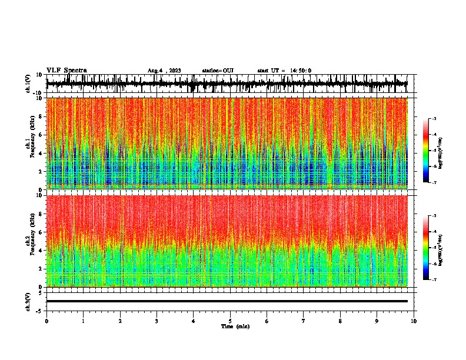
Task: Click the time axis tick label '10'
Action: 414,321
